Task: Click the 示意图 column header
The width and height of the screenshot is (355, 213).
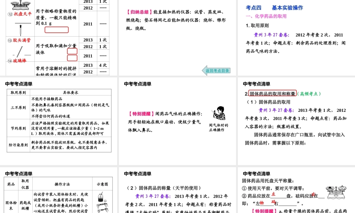Action: tap(102, 184)
